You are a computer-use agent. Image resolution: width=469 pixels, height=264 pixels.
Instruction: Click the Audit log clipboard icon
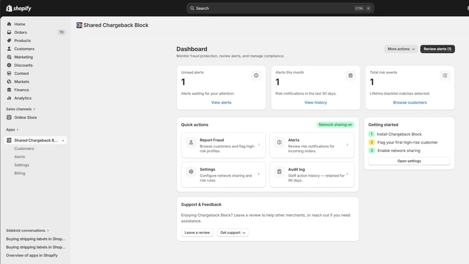point(279,171)
